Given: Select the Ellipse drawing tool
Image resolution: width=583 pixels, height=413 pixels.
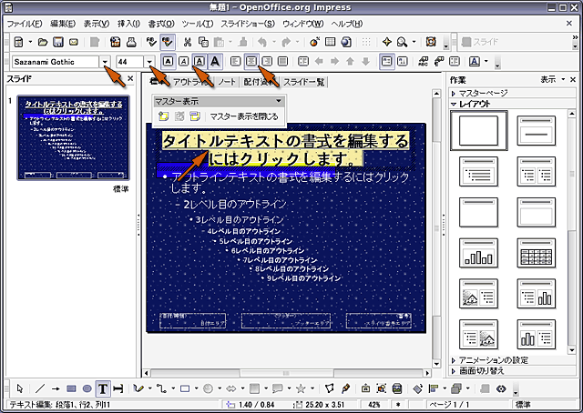Looking at the screenshot, I should tap(87, 388).
